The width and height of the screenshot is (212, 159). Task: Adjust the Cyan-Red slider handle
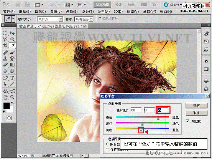click(x=158, y=119)
